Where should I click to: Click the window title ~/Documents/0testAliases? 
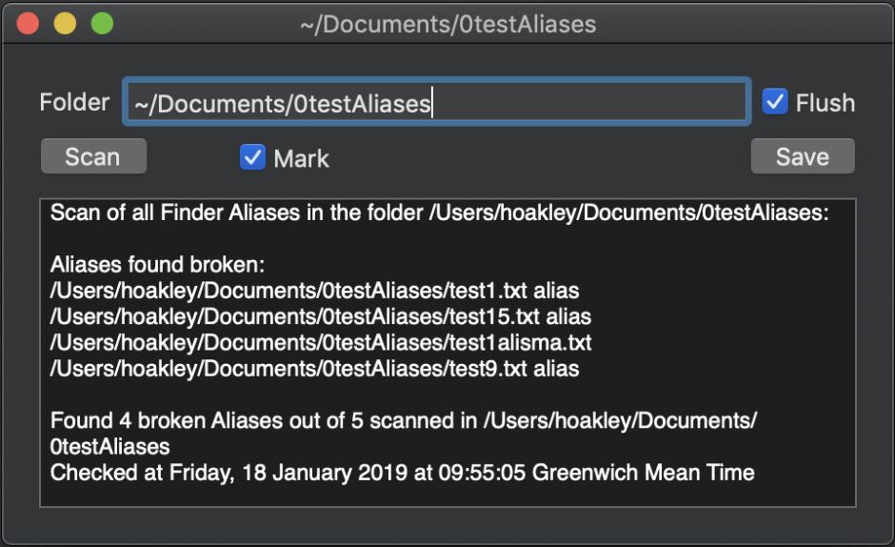click(447, 24)
